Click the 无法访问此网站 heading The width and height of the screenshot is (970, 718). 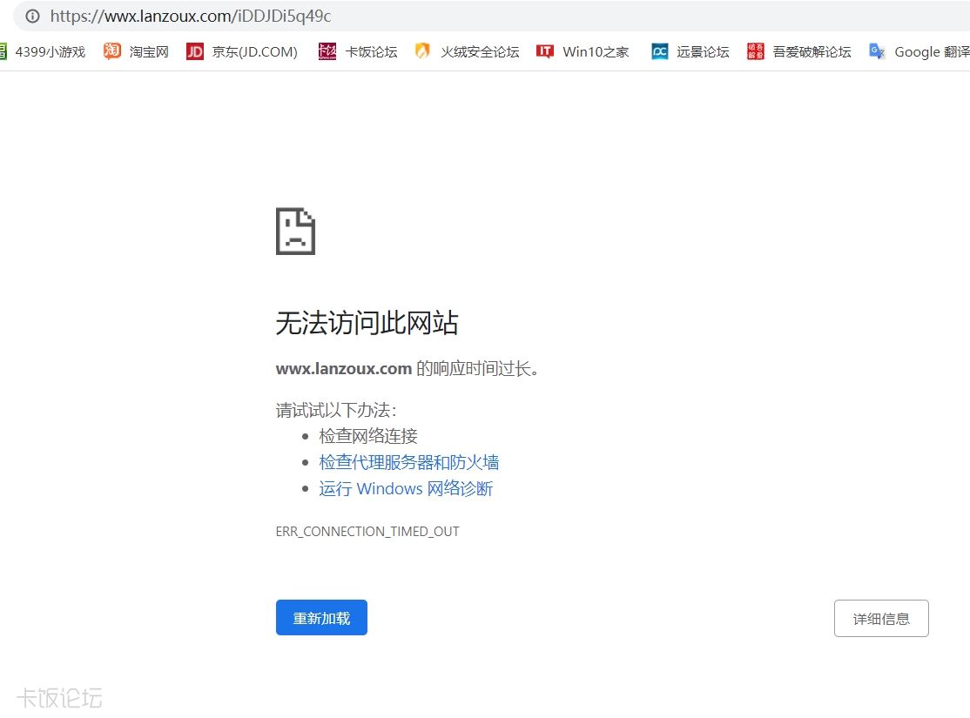pos(367,323)
